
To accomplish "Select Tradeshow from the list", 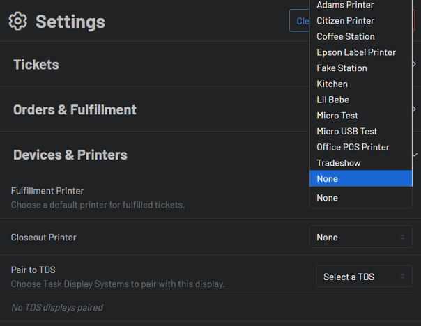I will click(339, 163).
